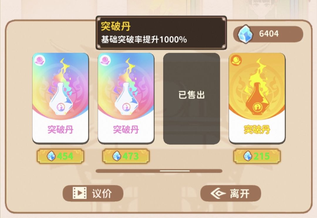Tap the crystal balance 6404 display
This screenshot has width=317, height=218.
click(x=268, y=34)
